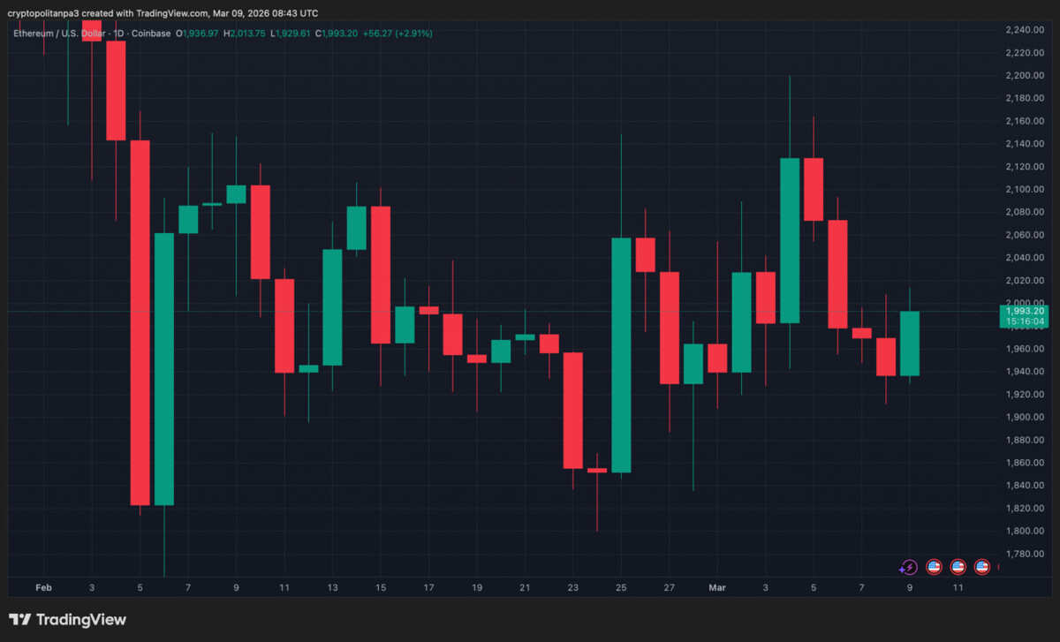Click the 2,240.00 label on price axis

[x=1025, y=30]
